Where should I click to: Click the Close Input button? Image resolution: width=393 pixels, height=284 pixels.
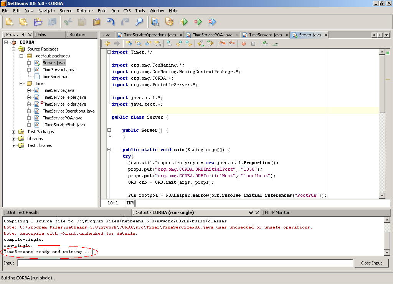click(371, 263)
